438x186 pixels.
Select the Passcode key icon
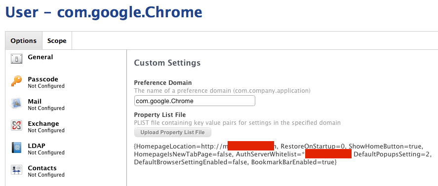16,81
